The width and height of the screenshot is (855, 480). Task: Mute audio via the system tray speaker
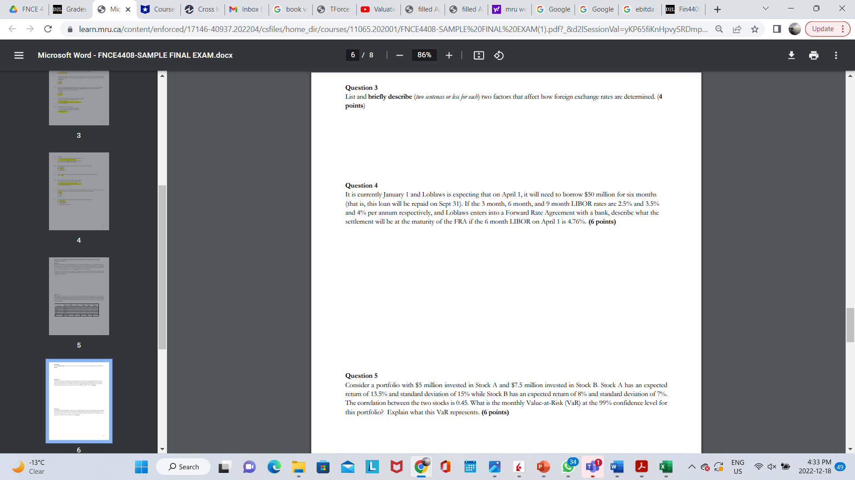pos(771,467)
